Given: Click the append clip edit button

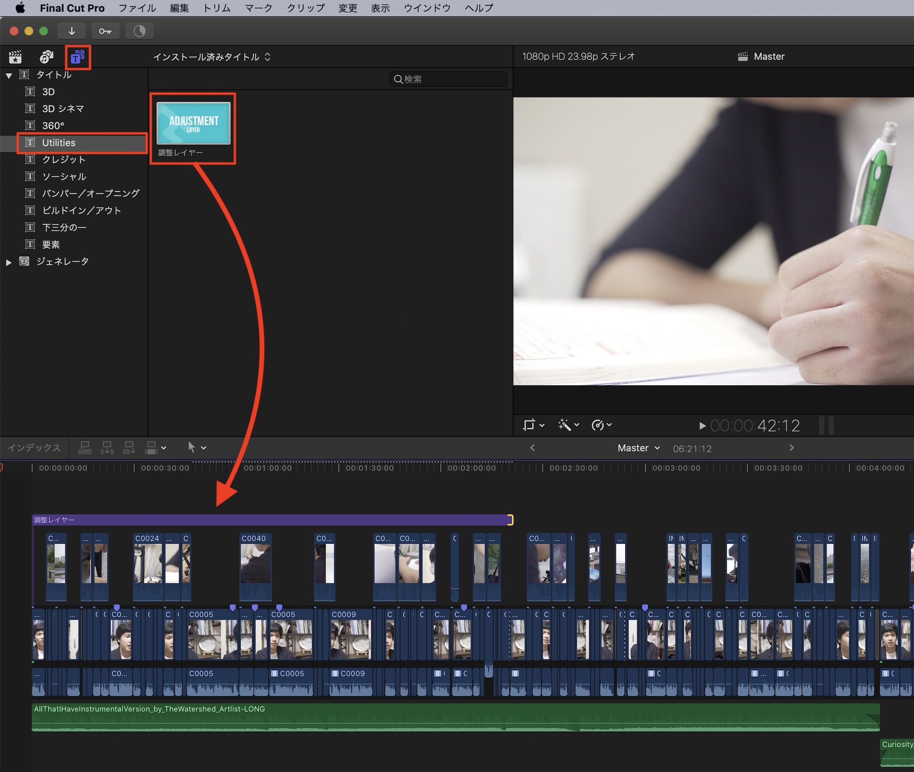Looking at the screenshot, I should (x=129, y=448).
